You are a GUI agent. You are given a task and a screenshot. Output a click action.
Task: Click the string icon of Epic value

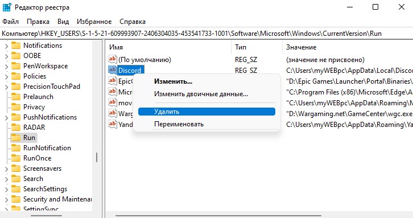click(x=113, y=81)
